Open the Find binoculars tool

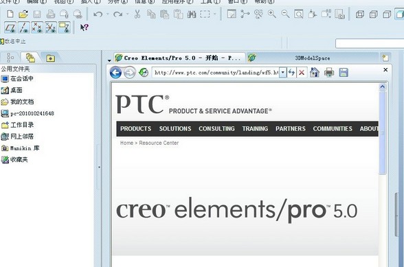click(x=192, y=14)
